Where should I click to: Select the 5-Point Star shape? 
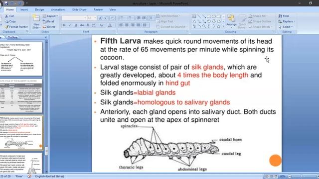pos(219,26)
